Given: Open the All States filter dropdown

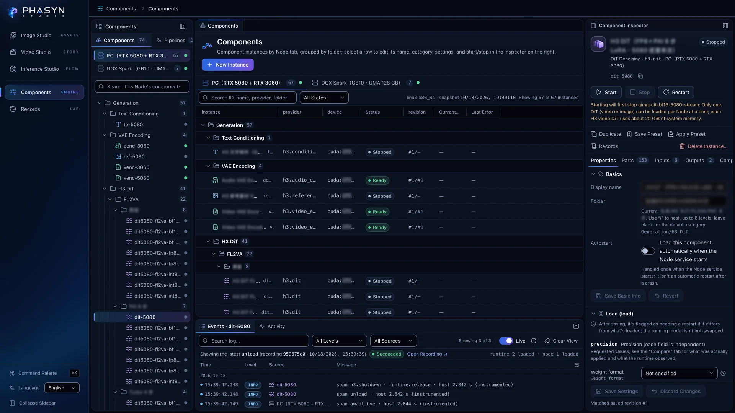Looking at the screenshot, I should [324, 98].
